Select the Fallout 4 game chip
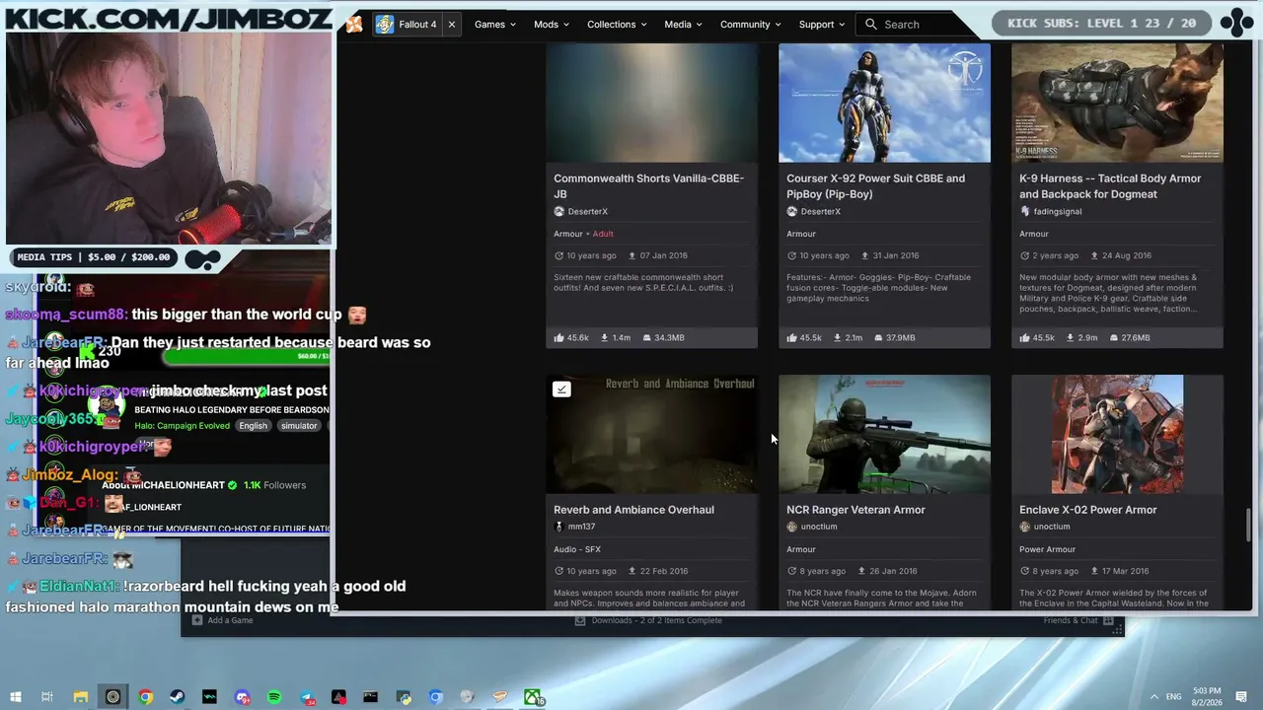The width and height of the screenshot is (1263, 710). click(x=407, y=25)
